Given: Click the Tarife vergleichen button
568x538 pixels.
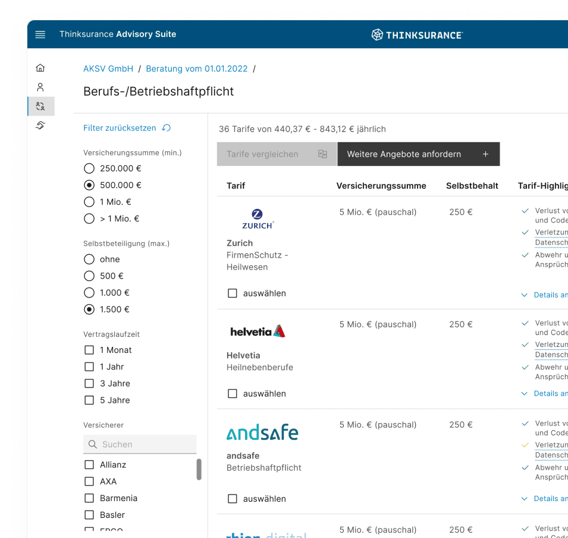Looking at the screenshot, I should point(277,154).
